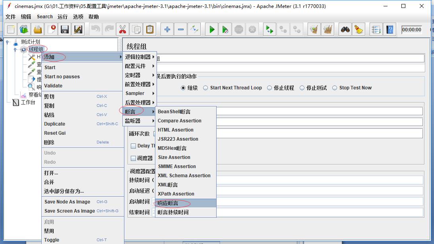This screenshot has height=244, width=434.
Task: Click the blue plus Expand All icon
Action: click(x=167, y=29)
